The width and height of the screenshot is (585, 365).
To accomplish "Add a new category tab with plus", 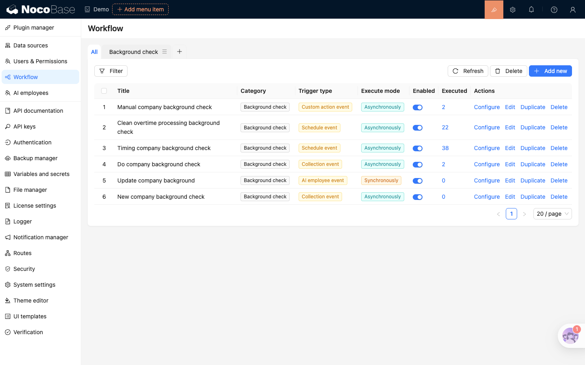I will coord(180,52).
